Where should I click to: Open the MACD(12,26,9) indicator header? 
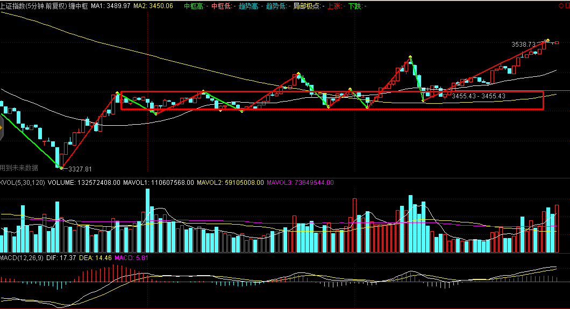(22, 258)
